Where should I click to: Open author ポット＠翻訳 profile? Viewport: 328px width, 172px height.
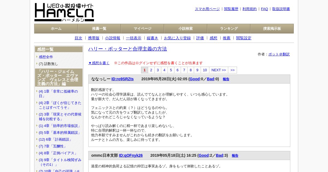tap(279, 54)
